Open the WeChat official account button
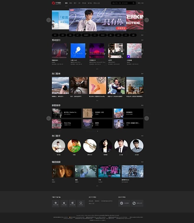The height and width of the screenshot is (223, 194). coord(137,203)
